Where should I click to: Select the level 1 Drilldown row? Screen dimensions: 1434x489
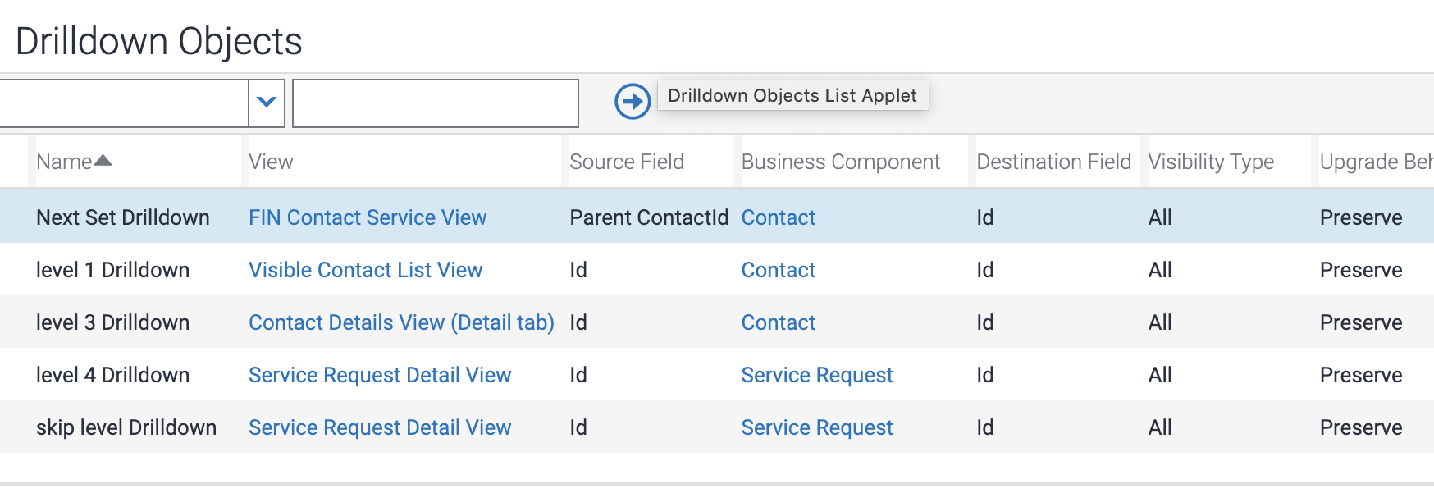tap(112, 270)
